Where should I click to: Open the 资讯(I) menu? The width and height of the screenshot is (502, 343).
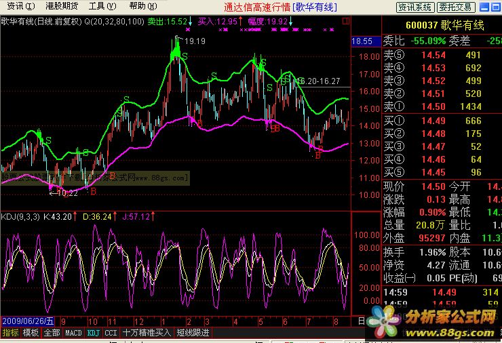pyautogui.click(x=20, y=5)
